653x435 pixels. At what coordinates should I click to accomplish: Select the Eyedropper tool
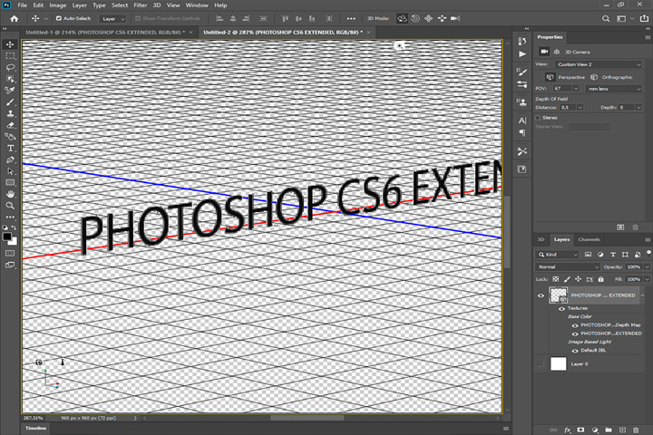(10, 91)
